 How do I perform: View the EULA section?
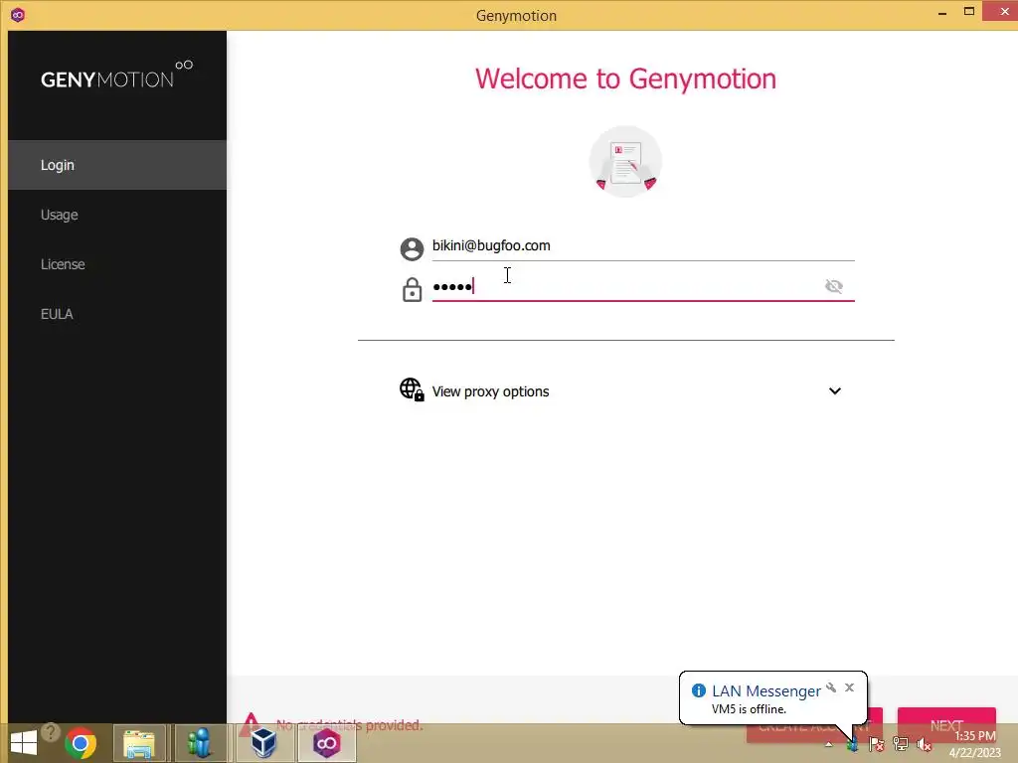tap(117, 314)
